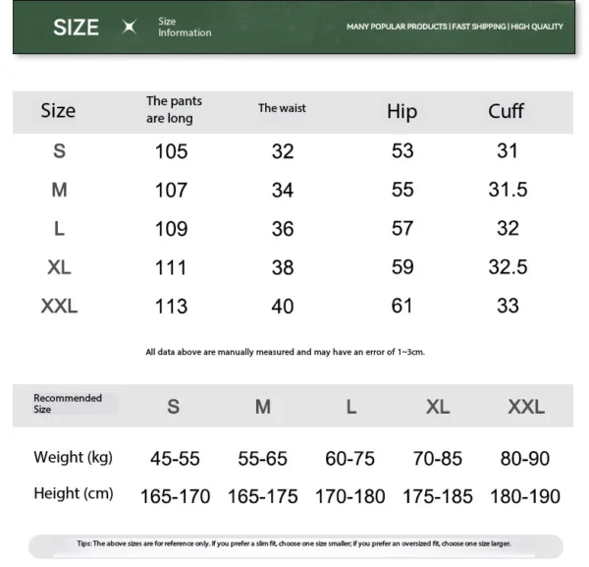The image size is (589, 567).
Task: Click the four-point star icon in banner
Action: pos(129,28)
